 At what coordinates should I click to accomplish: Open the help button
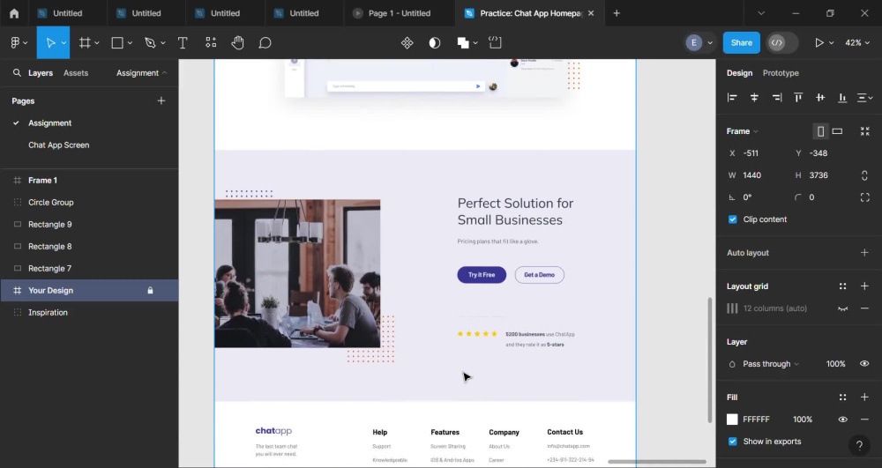pyautogui.click(x=859, y=446)
